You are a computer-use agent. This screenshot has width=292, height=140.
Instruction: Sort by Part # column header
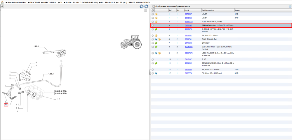click(x=192, y=10)
